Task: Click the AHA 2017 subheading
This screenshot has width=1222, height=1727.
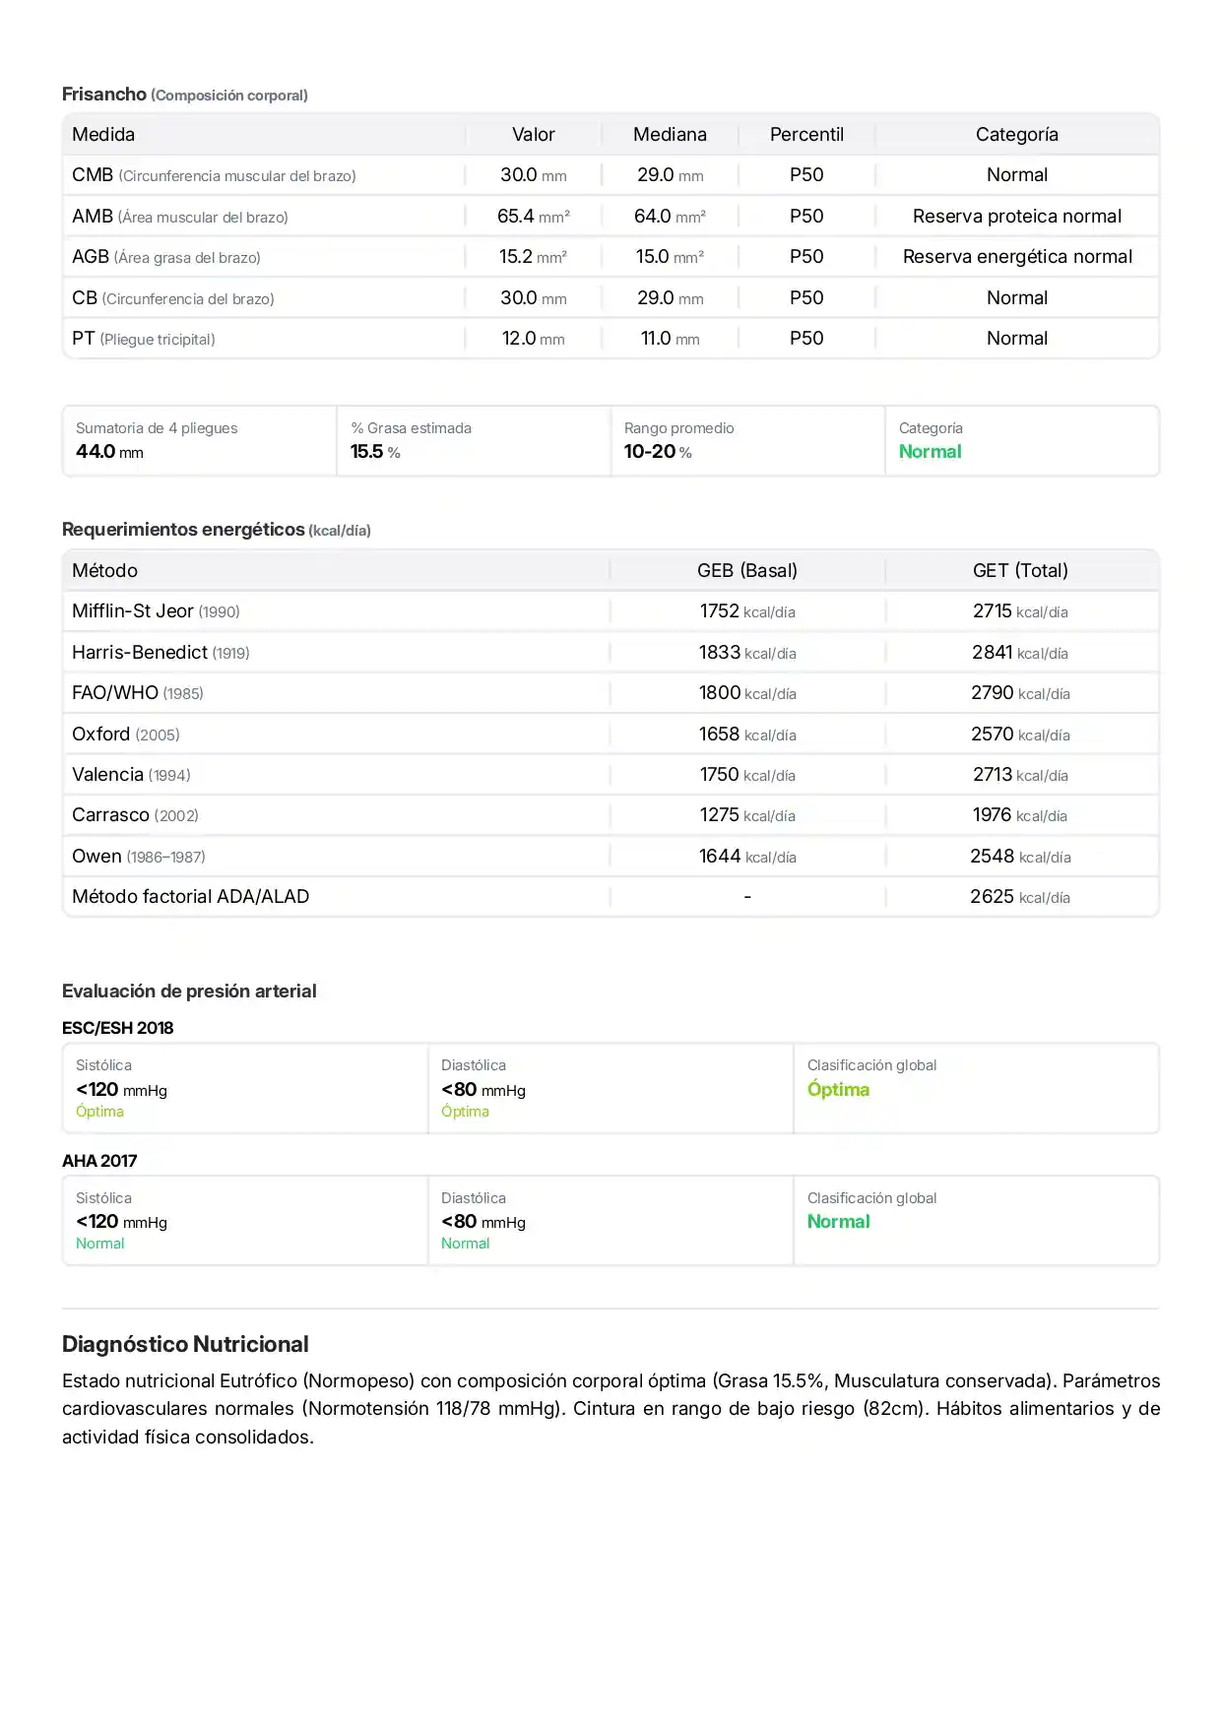Action: click(99, 1161)
